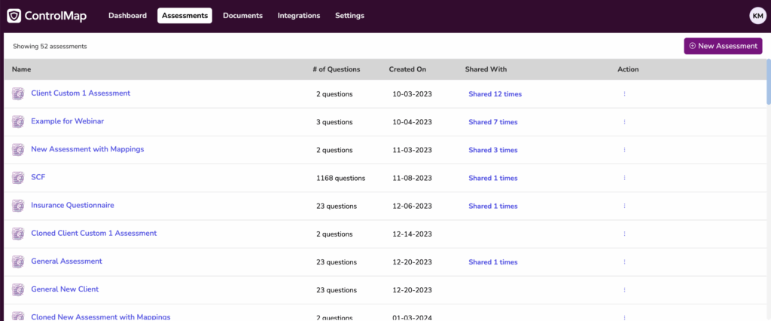This screenshot has height=321, width=771.
Task: Click the ControlMap shield logo
Action: click(14, 16)
